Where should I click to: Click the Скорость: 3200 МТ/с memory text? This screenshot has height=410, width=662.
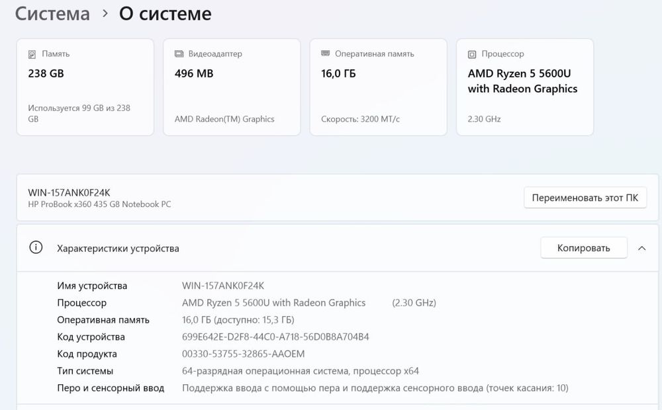click(360, 119)
